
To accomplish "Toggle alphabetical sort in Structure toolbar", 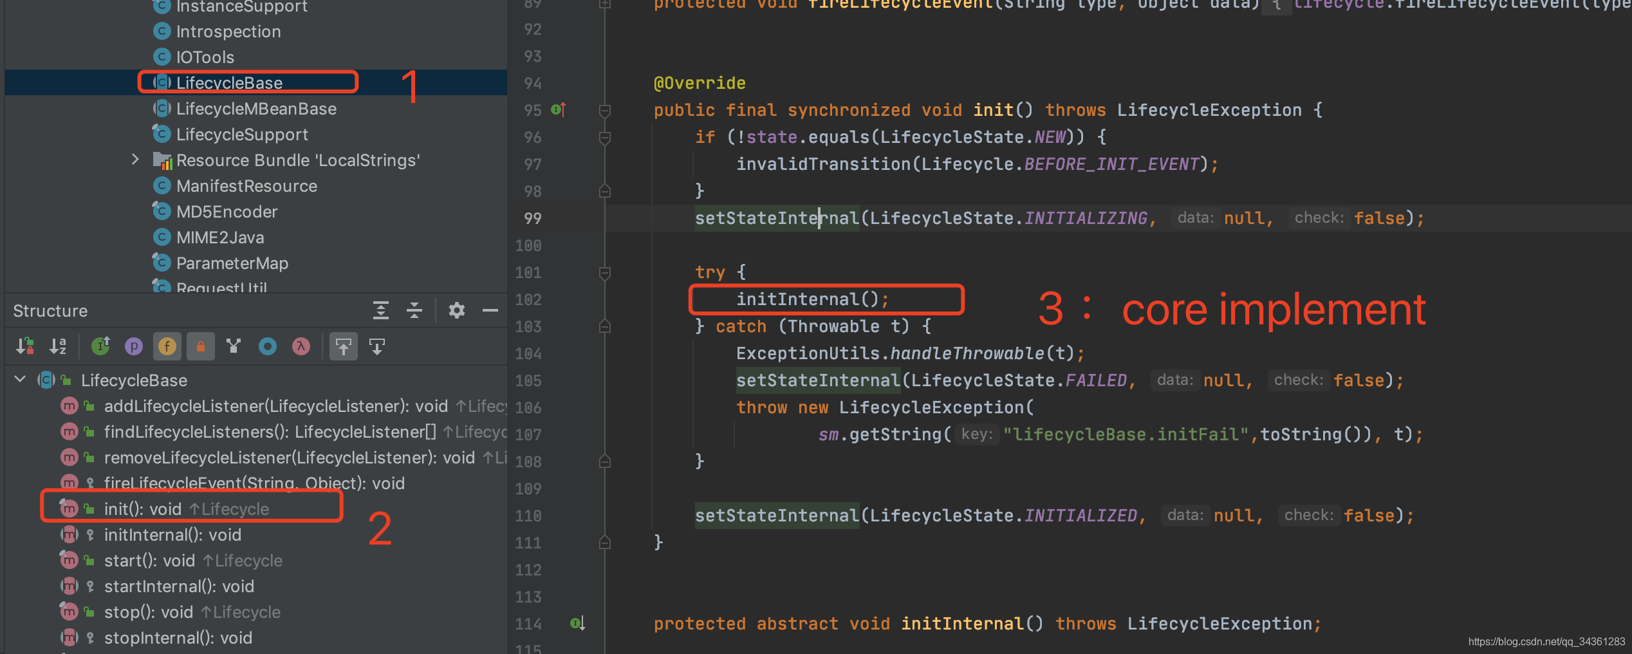I will 59,346.
